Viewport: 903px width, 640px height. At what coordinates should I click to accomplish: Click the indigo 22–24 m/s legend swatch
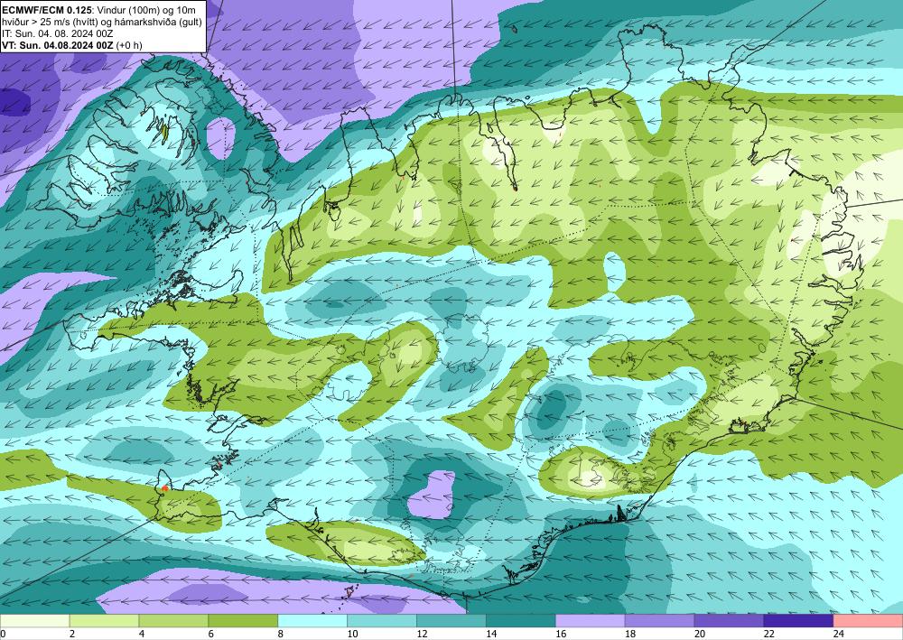[x=799, y=621]
